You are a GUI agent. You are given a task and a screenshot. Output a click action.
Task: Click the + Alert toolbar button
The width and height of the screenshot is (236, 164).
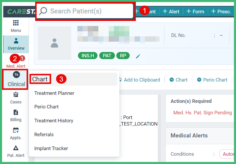pyautogui.click(x=171, y=12)
